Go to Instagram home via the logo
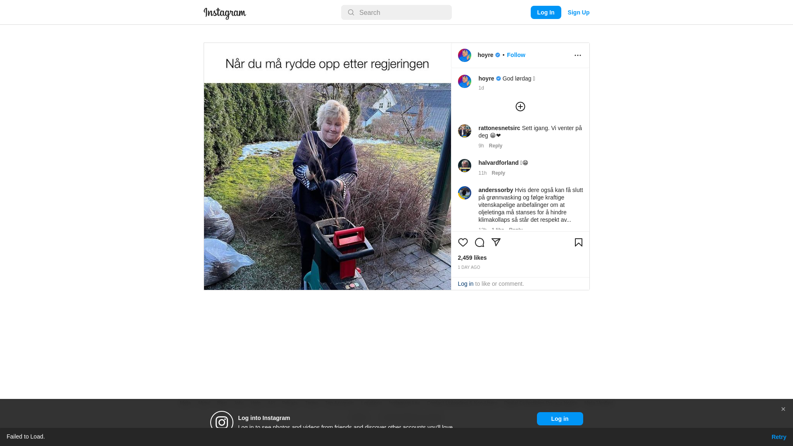This screenshot has width=793, height=446. 225,13
